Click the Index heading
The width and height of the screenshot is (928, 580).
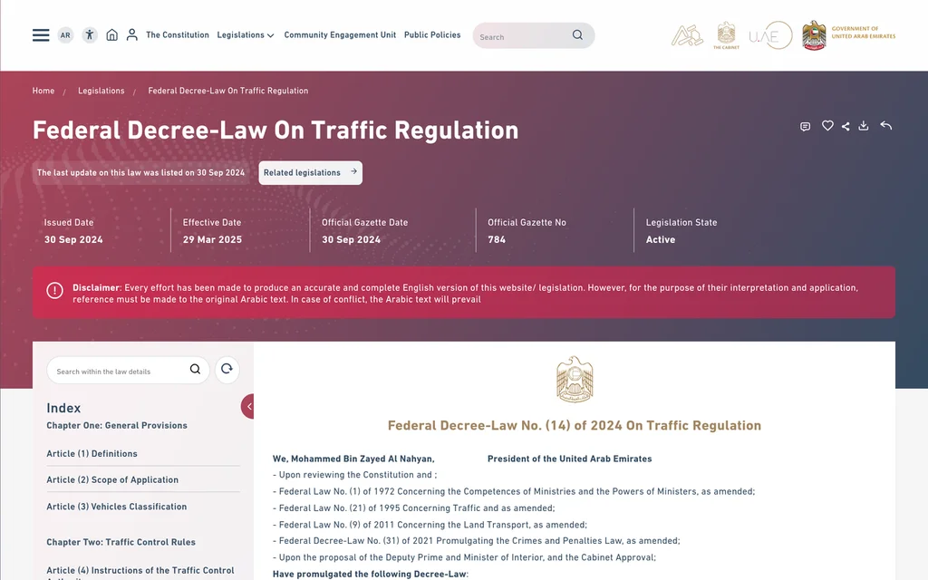pyautogui.click(x=63, y=408)
